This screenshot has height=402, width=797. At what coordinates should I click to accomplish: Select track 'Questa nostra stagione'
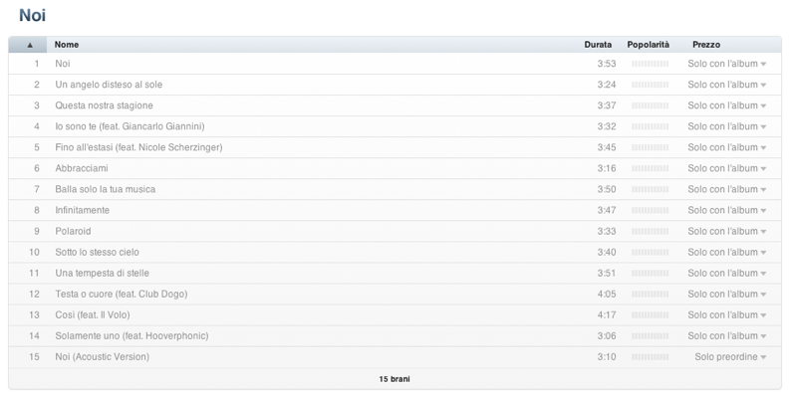coord(105,105)
